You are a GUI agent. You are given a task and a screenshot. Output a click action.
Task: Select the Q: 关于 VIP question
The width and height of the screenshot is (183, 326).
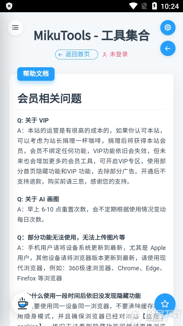(33, 120)
